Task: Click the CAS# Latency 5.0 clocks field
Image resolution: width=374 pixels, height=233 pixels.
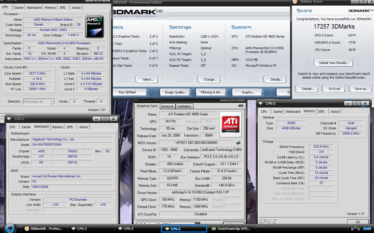Action: click(321, 157)
